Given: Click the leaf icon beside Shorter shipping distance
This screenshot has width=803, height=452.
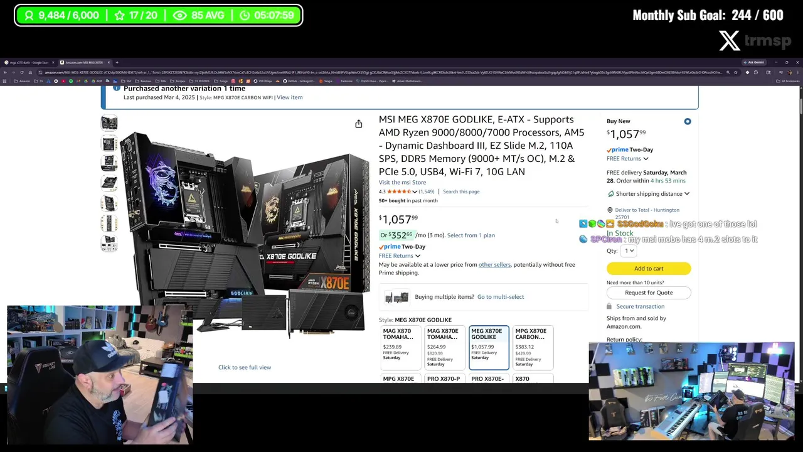Looking at the screenshot, I should 610,194.
